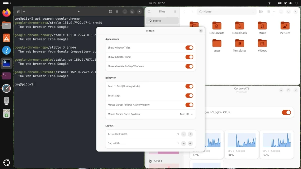Click the Activities workspace indicator
This screenshot has width=301, height=169.
(7, 3)
